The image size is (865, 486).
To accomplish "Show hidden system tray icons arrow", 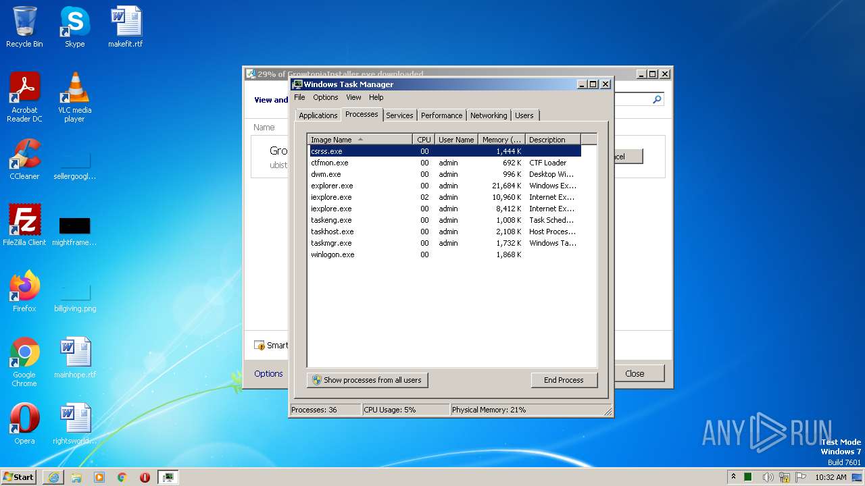I will (733, 477).
